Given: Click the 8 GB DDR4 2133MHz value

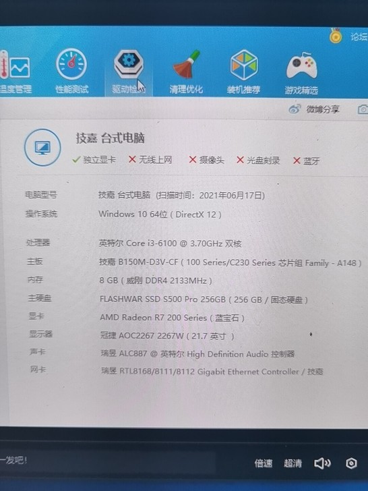Looking at the screenshot, I should coord(156,281).
